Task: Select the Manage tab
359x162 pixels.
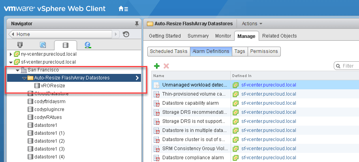Action: click(x=246, y=36)
